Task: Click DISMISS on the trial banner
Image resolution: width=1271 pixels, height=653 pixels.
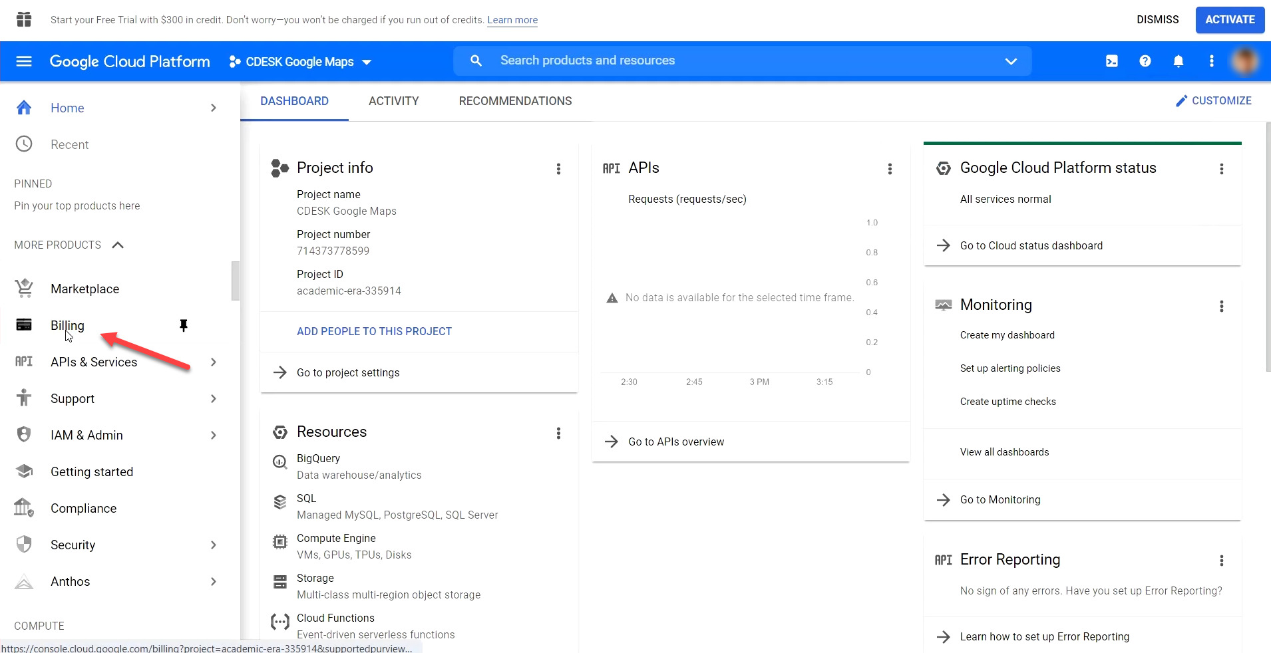Action: click(1157, 20)
